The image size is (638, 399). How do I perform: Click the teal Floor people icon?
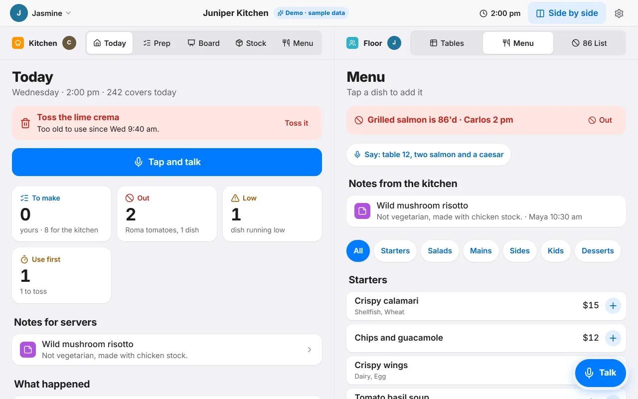(x=352, y=43)
